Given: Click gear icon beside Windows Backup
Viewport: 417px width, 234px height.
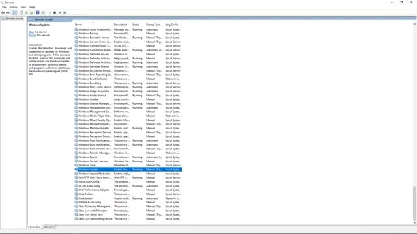Looking at the screenshot, I should coord(76,34).
